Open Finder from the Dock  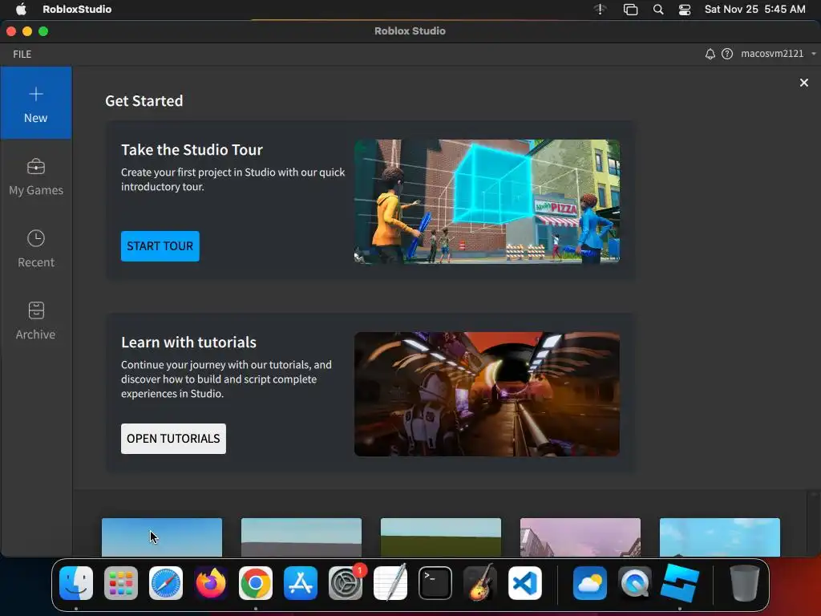coord(76,583)
